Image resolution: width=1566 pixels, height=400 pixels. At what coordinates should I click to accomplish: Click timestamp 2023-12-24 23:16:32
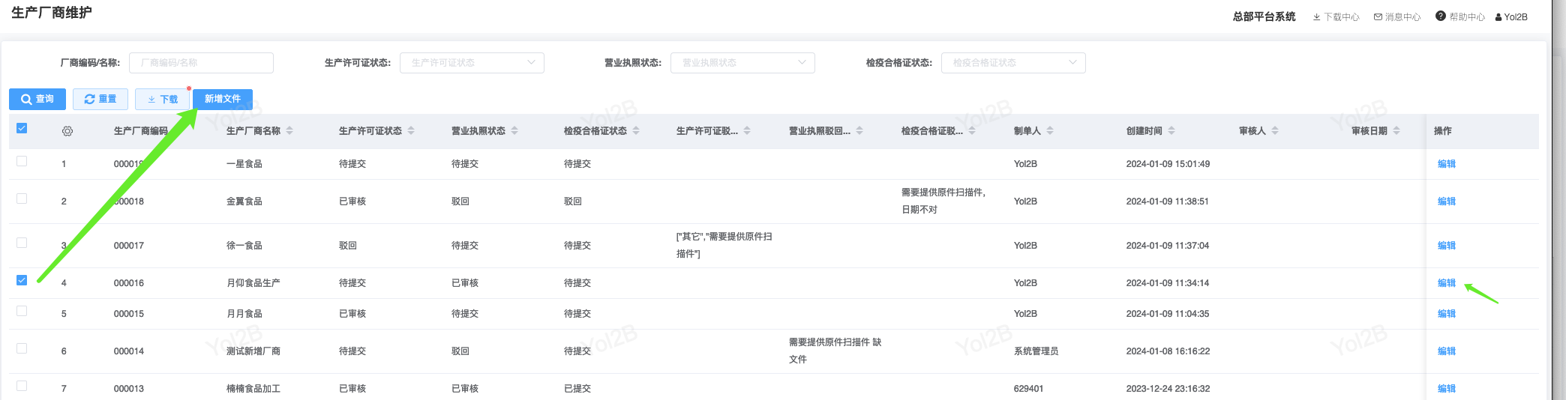(x=1168, y=389)
